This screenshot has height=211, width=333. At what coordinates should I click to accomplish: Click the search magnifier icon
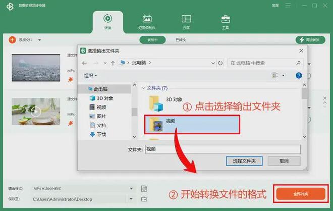(x=298, y=63)
